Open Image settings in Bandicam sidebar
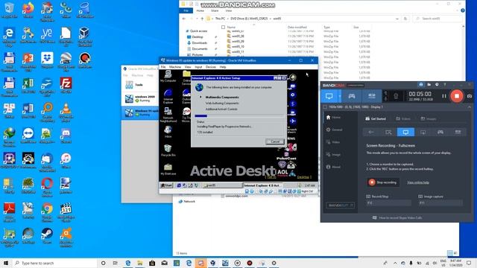Image resolution: width=477 pixels, height=268 pixels. [333, 155]
